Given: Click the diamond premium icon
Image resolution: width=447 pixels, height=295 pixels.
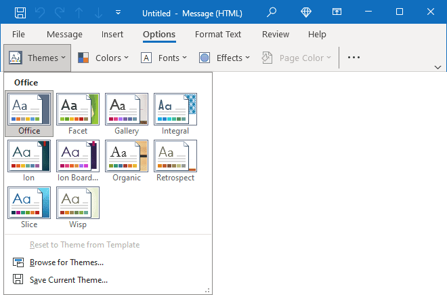Looking at the screenshot, I should 306,12.
